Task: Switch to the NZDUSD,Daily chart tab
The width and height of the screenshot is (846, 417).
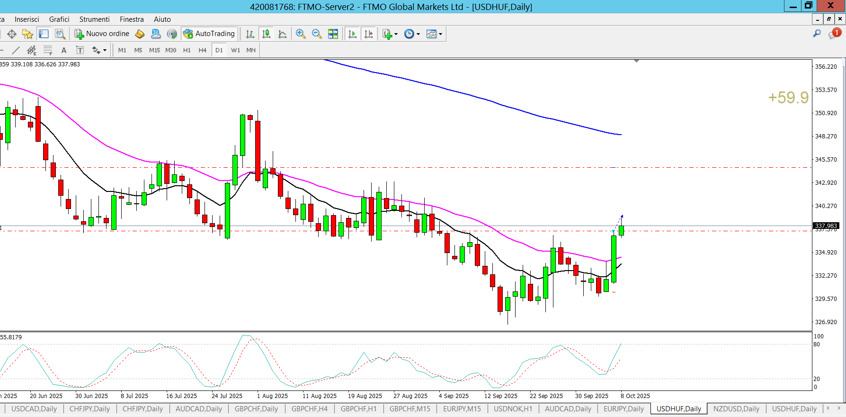Action: pyautogui.click(x=736, y=409)
